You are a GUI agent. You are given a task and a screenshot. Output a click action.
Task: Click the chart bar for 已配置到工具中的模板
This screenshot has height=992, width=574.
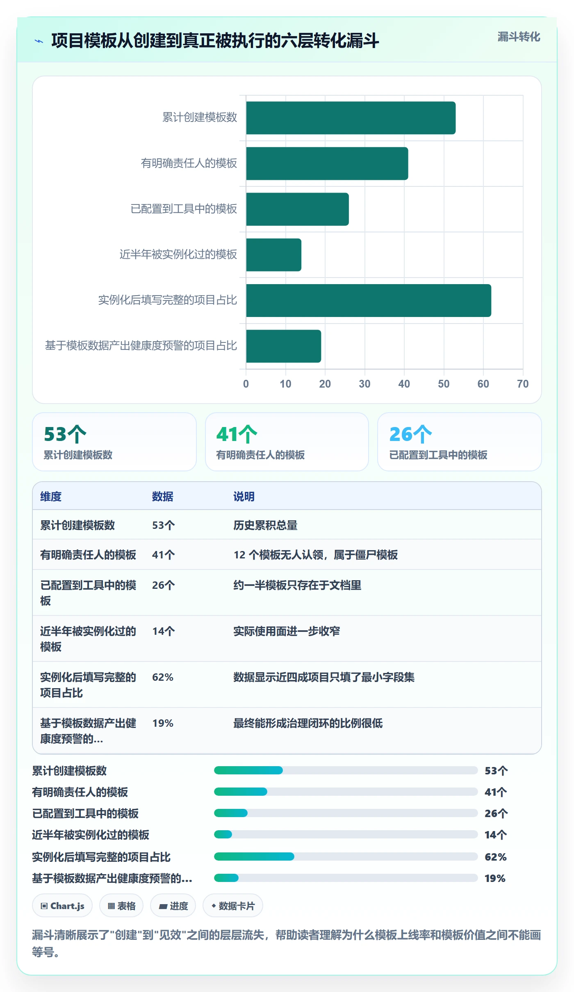point(297,209)
